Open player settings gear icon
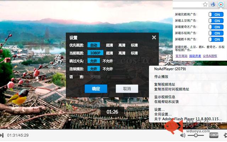This screenshot has width=227, height=142. pos(225,135)
